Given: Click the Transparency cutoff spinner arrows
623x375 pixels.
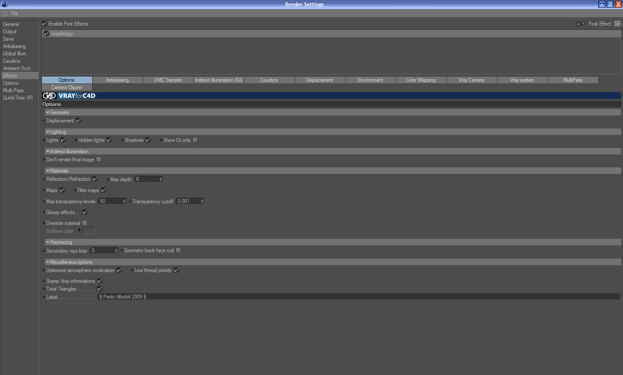Looking at the screenshot, I should 202,201.
